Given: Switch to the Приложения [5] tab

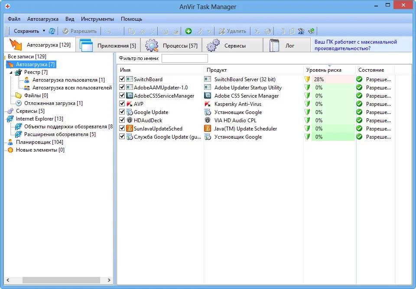Looking at the screenshot, I should (x=108, y=45).
